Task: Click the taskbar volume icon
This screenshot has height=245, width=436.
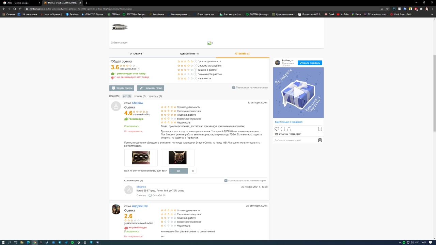Action: point(413,242)
